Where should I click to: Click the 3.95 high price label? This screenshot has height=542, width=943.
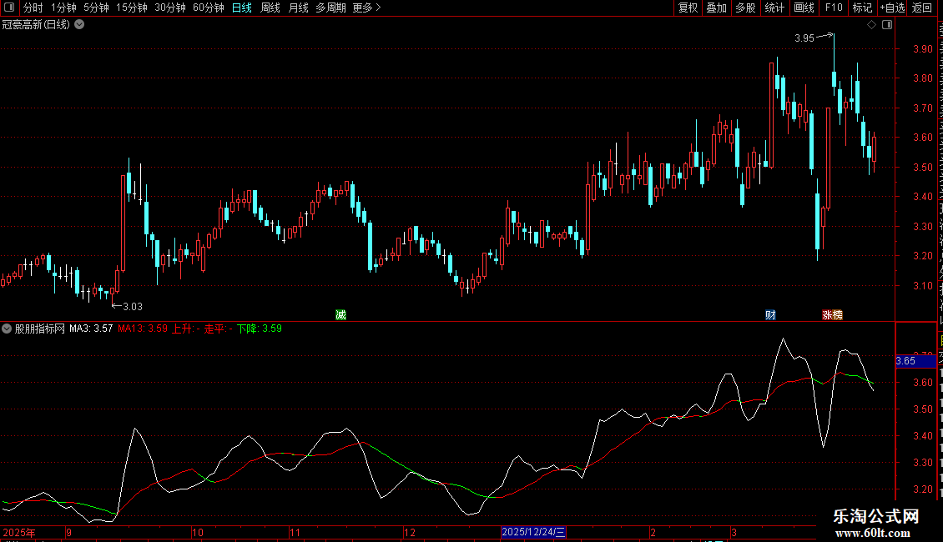pyautogui.click(x=804, y=38)
